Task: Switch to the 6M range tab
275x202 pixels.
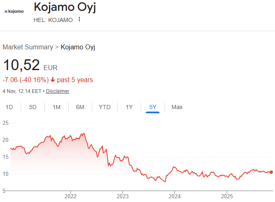Action: (80, 107)
